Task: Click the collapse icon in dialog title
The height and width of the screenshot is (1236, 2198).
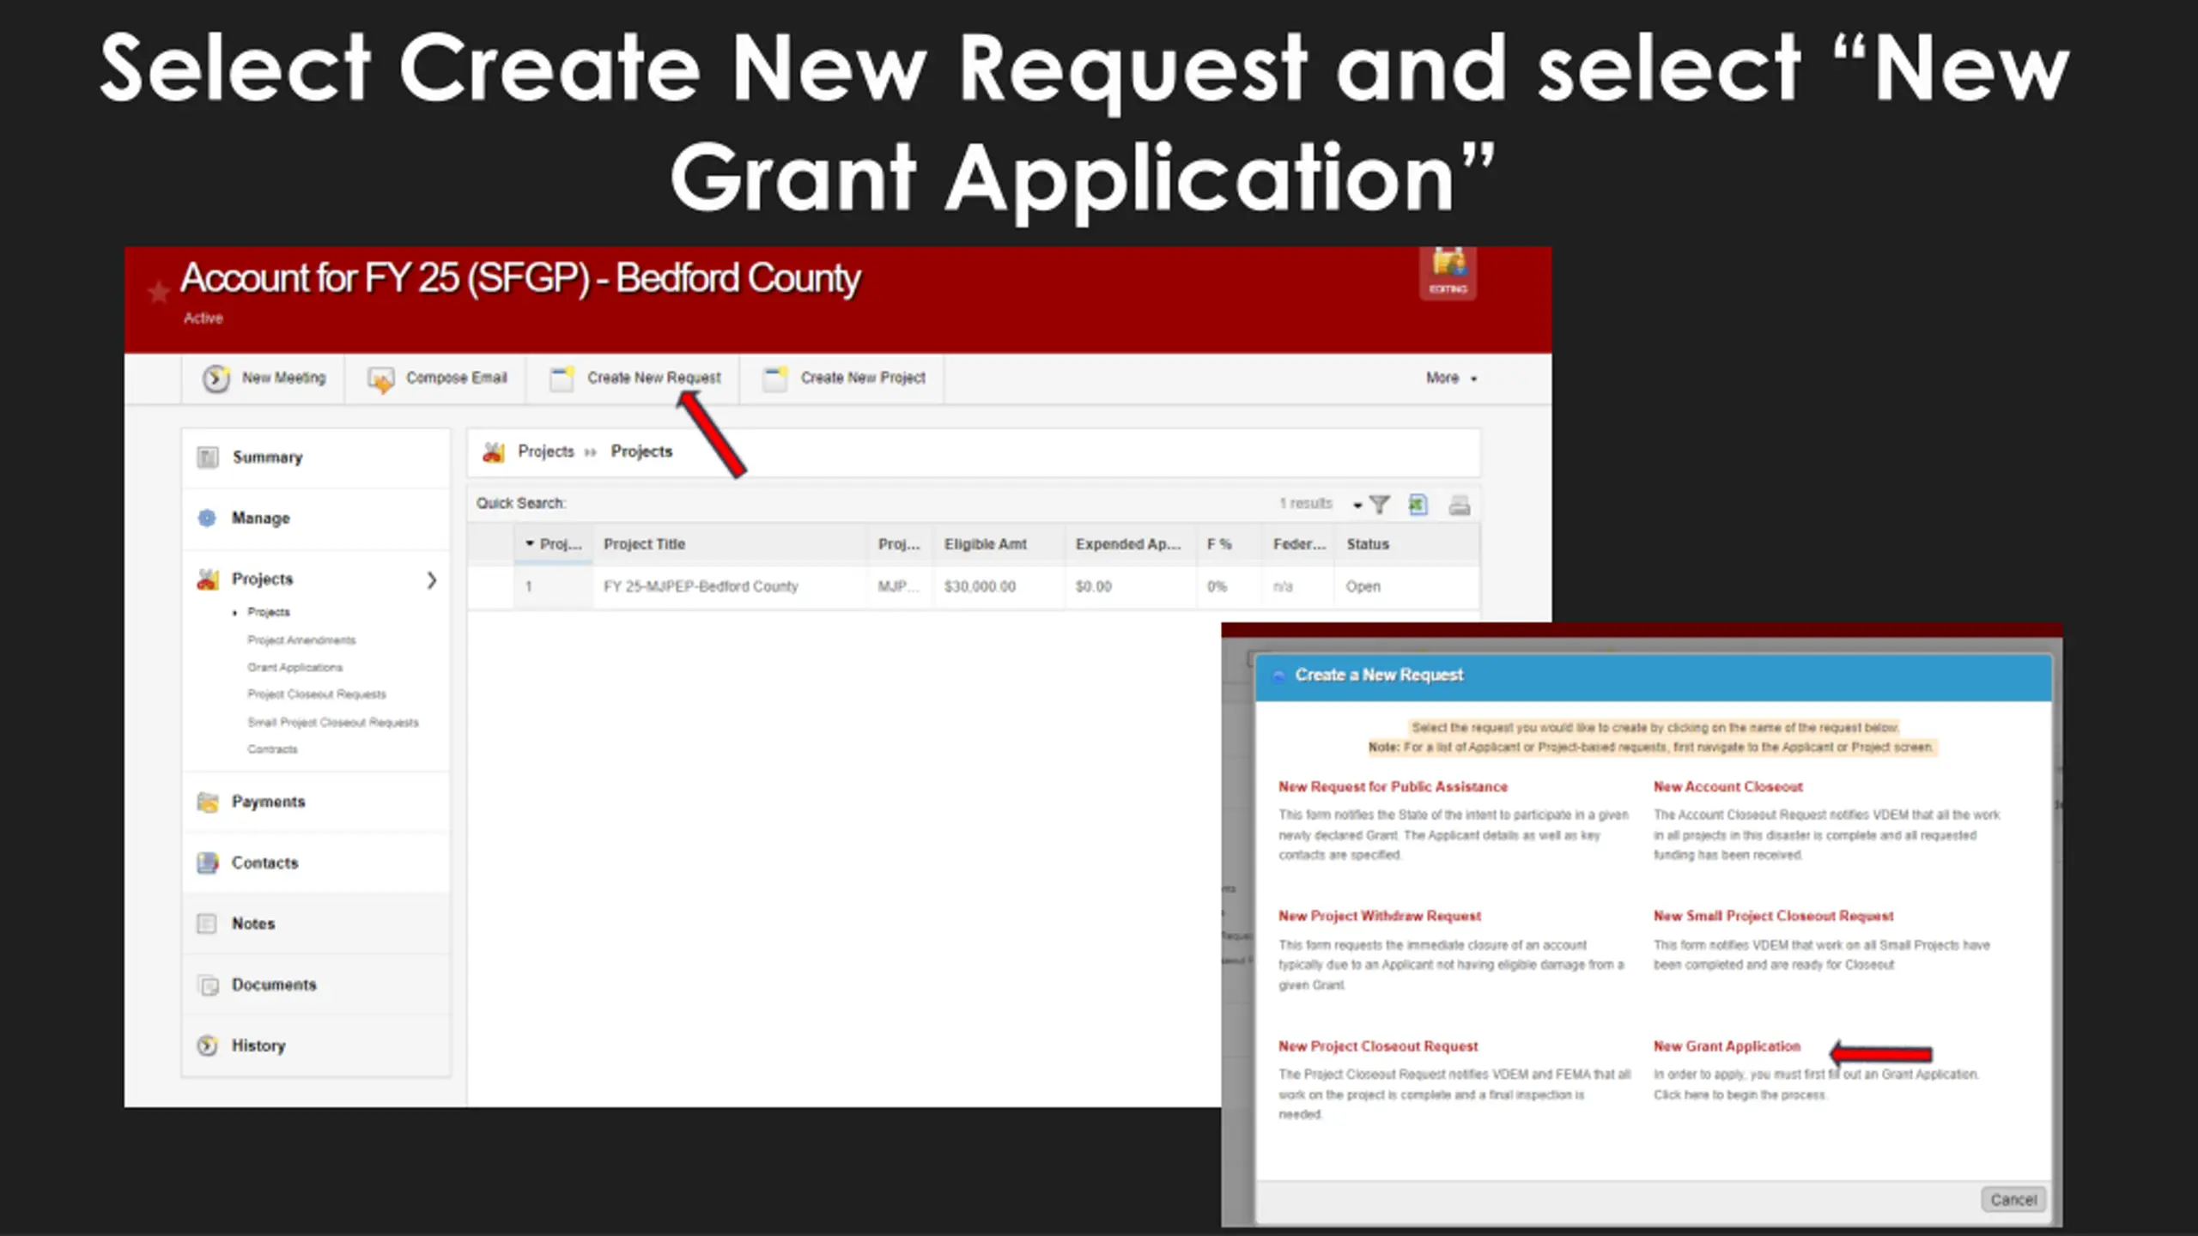Action: point(1278,676)
